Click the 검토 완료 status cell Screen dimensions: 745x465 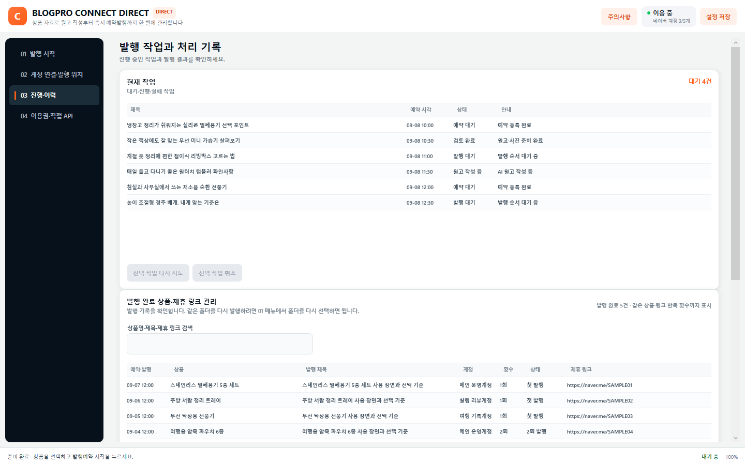(x=464, y=141)
